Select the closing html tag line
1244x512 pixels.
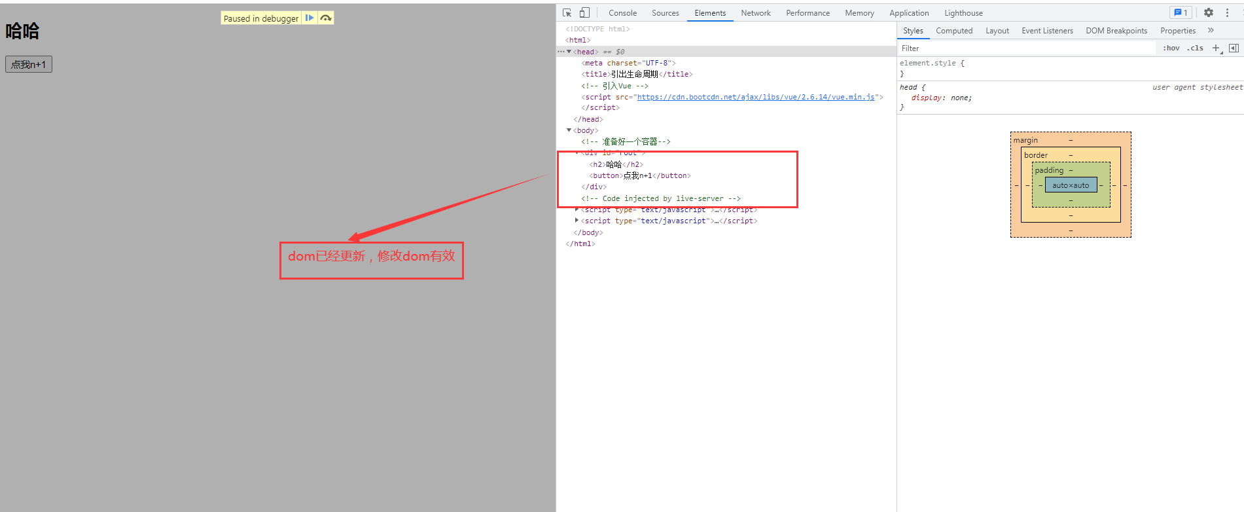[x=580, y=244]
